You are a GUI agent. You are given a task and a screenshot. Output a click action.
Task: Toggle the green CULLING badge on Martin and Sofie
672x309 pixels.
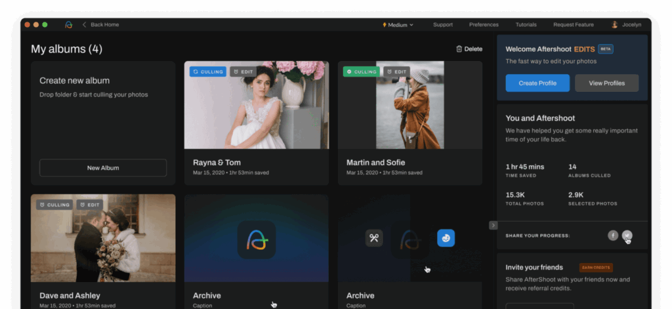[361, 72]
